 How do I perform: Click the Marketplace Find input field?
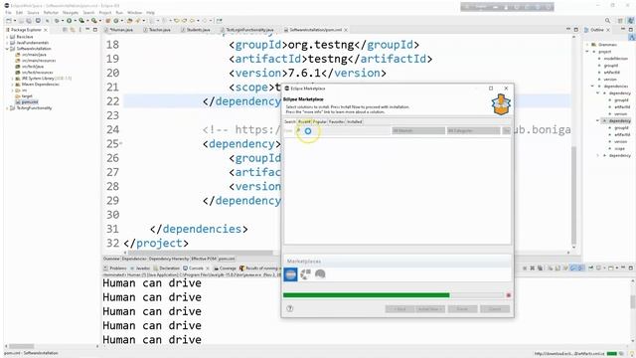(x=343, y=130)
